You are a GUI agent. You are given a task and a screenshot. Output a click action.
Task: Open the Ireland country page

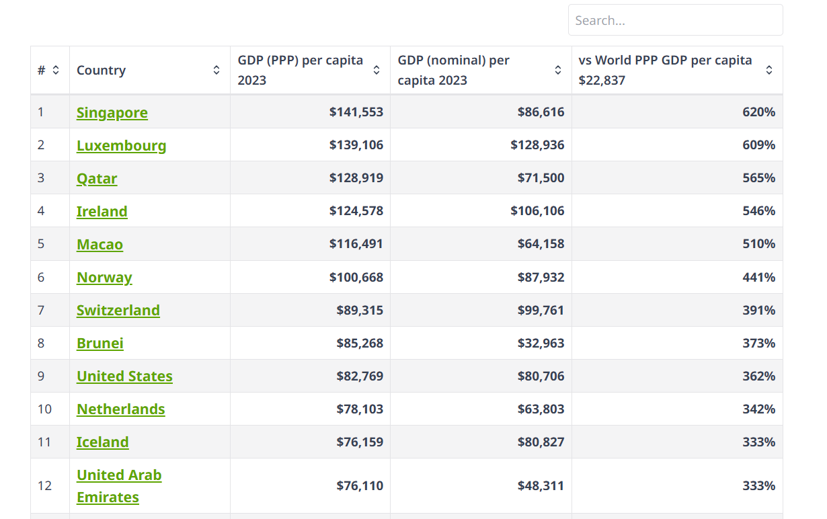pos(102,211)
